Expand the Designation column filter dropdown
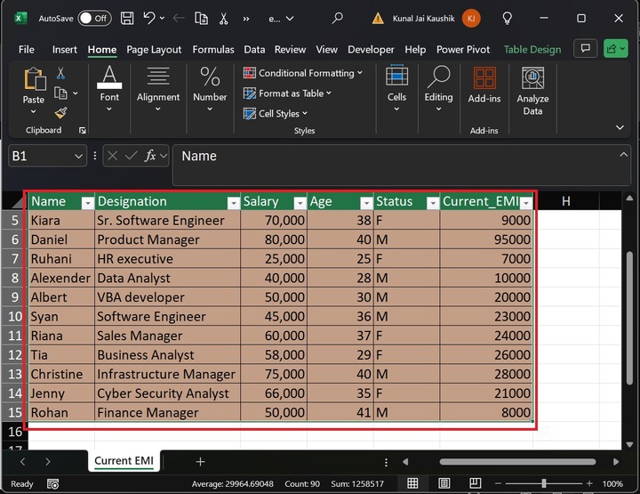This screenshot has width=640, height=494. point(232,203)
